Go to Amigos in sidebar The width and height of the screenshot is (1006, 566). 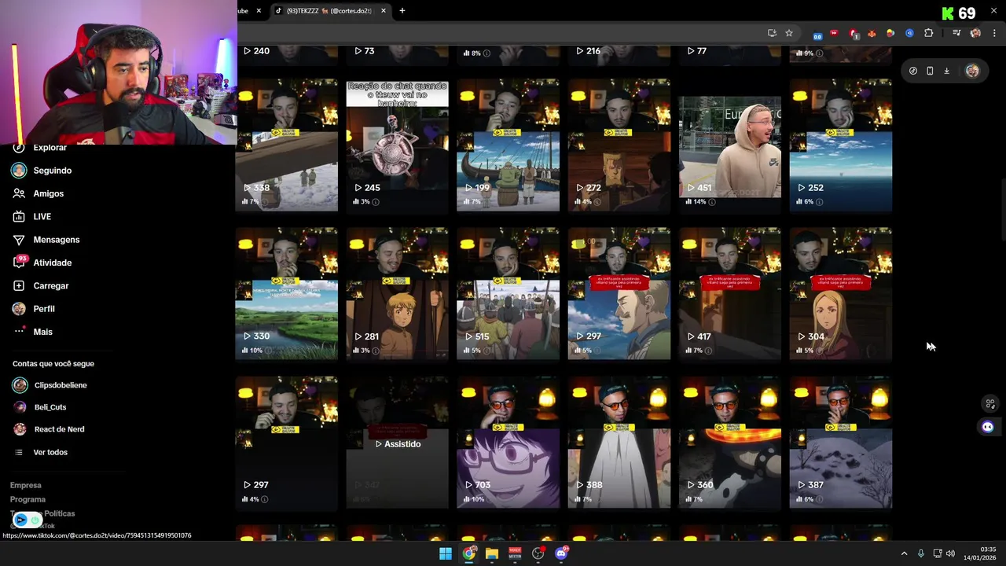point(48,193)
